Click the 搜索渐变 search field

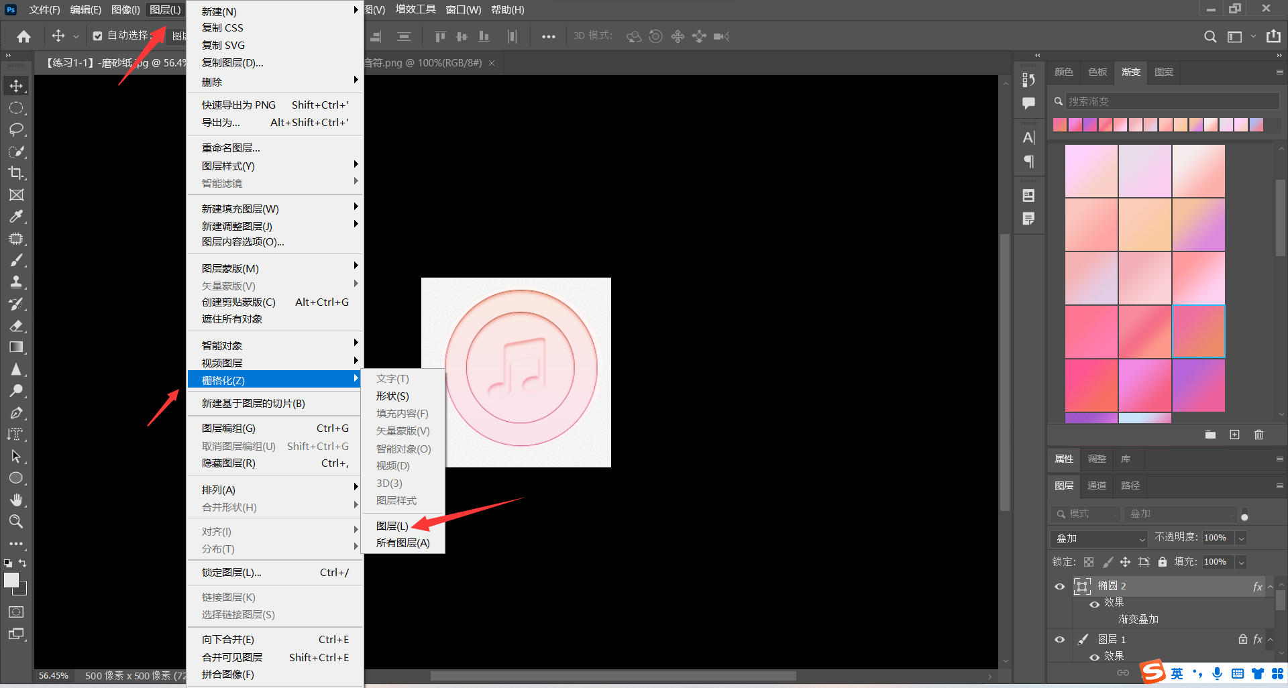point(1172,101)
